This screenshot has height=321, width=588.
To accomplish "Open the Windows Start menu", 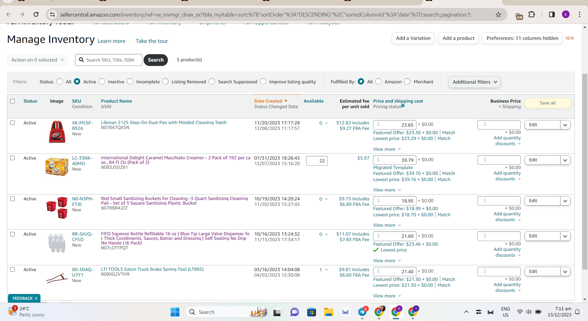I will (x=175, y=312).
